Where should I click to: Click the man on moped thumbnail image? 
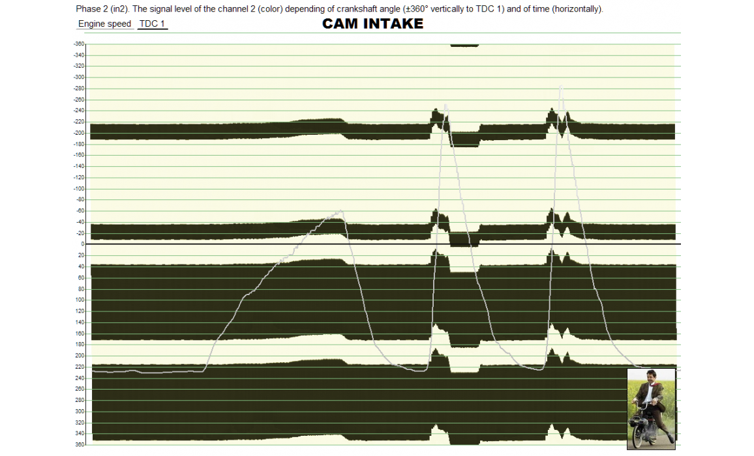click(x=651, y=408)
